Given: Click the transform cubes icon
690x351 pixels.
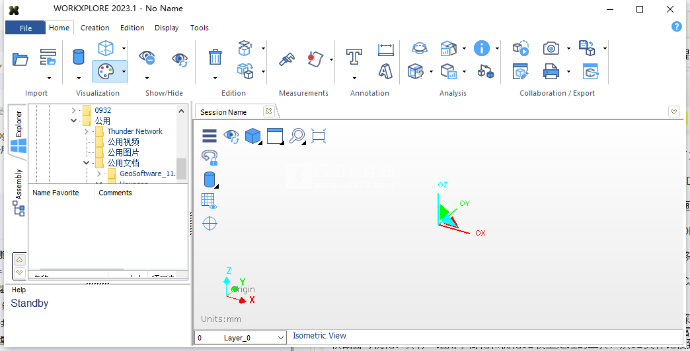Looking at the screenshot, I should 246,71.
